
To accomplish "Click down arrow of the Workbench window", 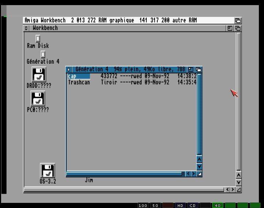I will pos(238,182).
